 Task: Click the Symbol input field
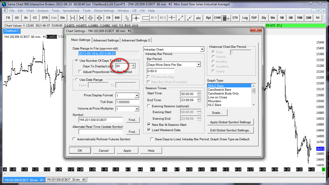coord(101,120)
